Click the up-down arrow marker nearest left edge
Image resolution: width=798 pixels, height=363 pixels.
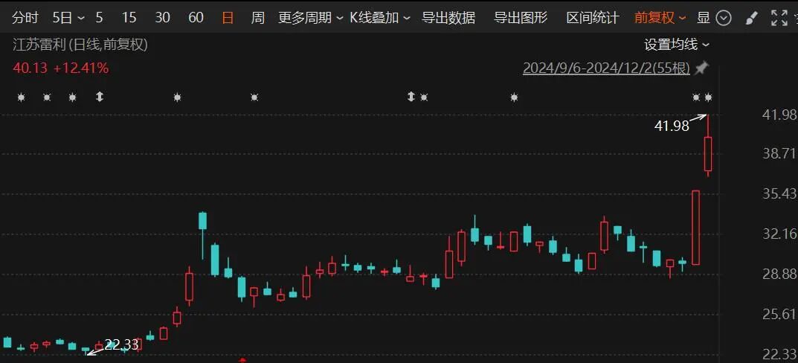(99, 96)
